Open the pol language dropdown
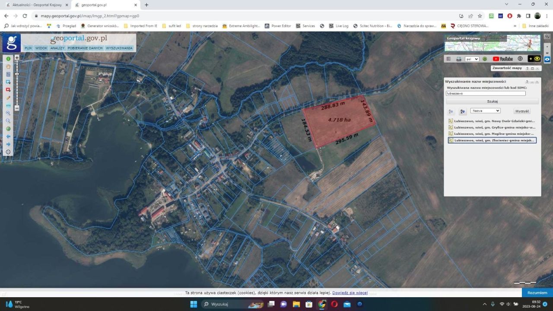Image resolution: width=553 pixels, height=311 pixels. (472, 59)
